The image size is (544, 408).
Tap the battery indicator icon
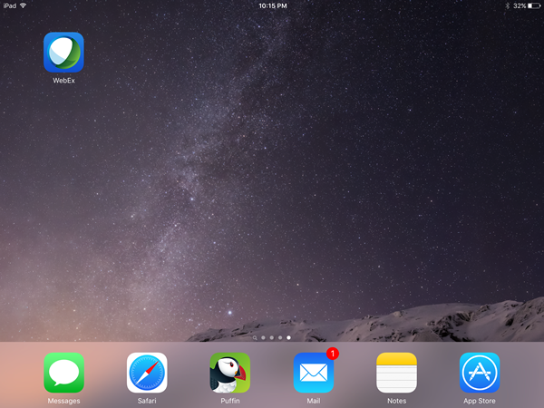click(534, 6)
